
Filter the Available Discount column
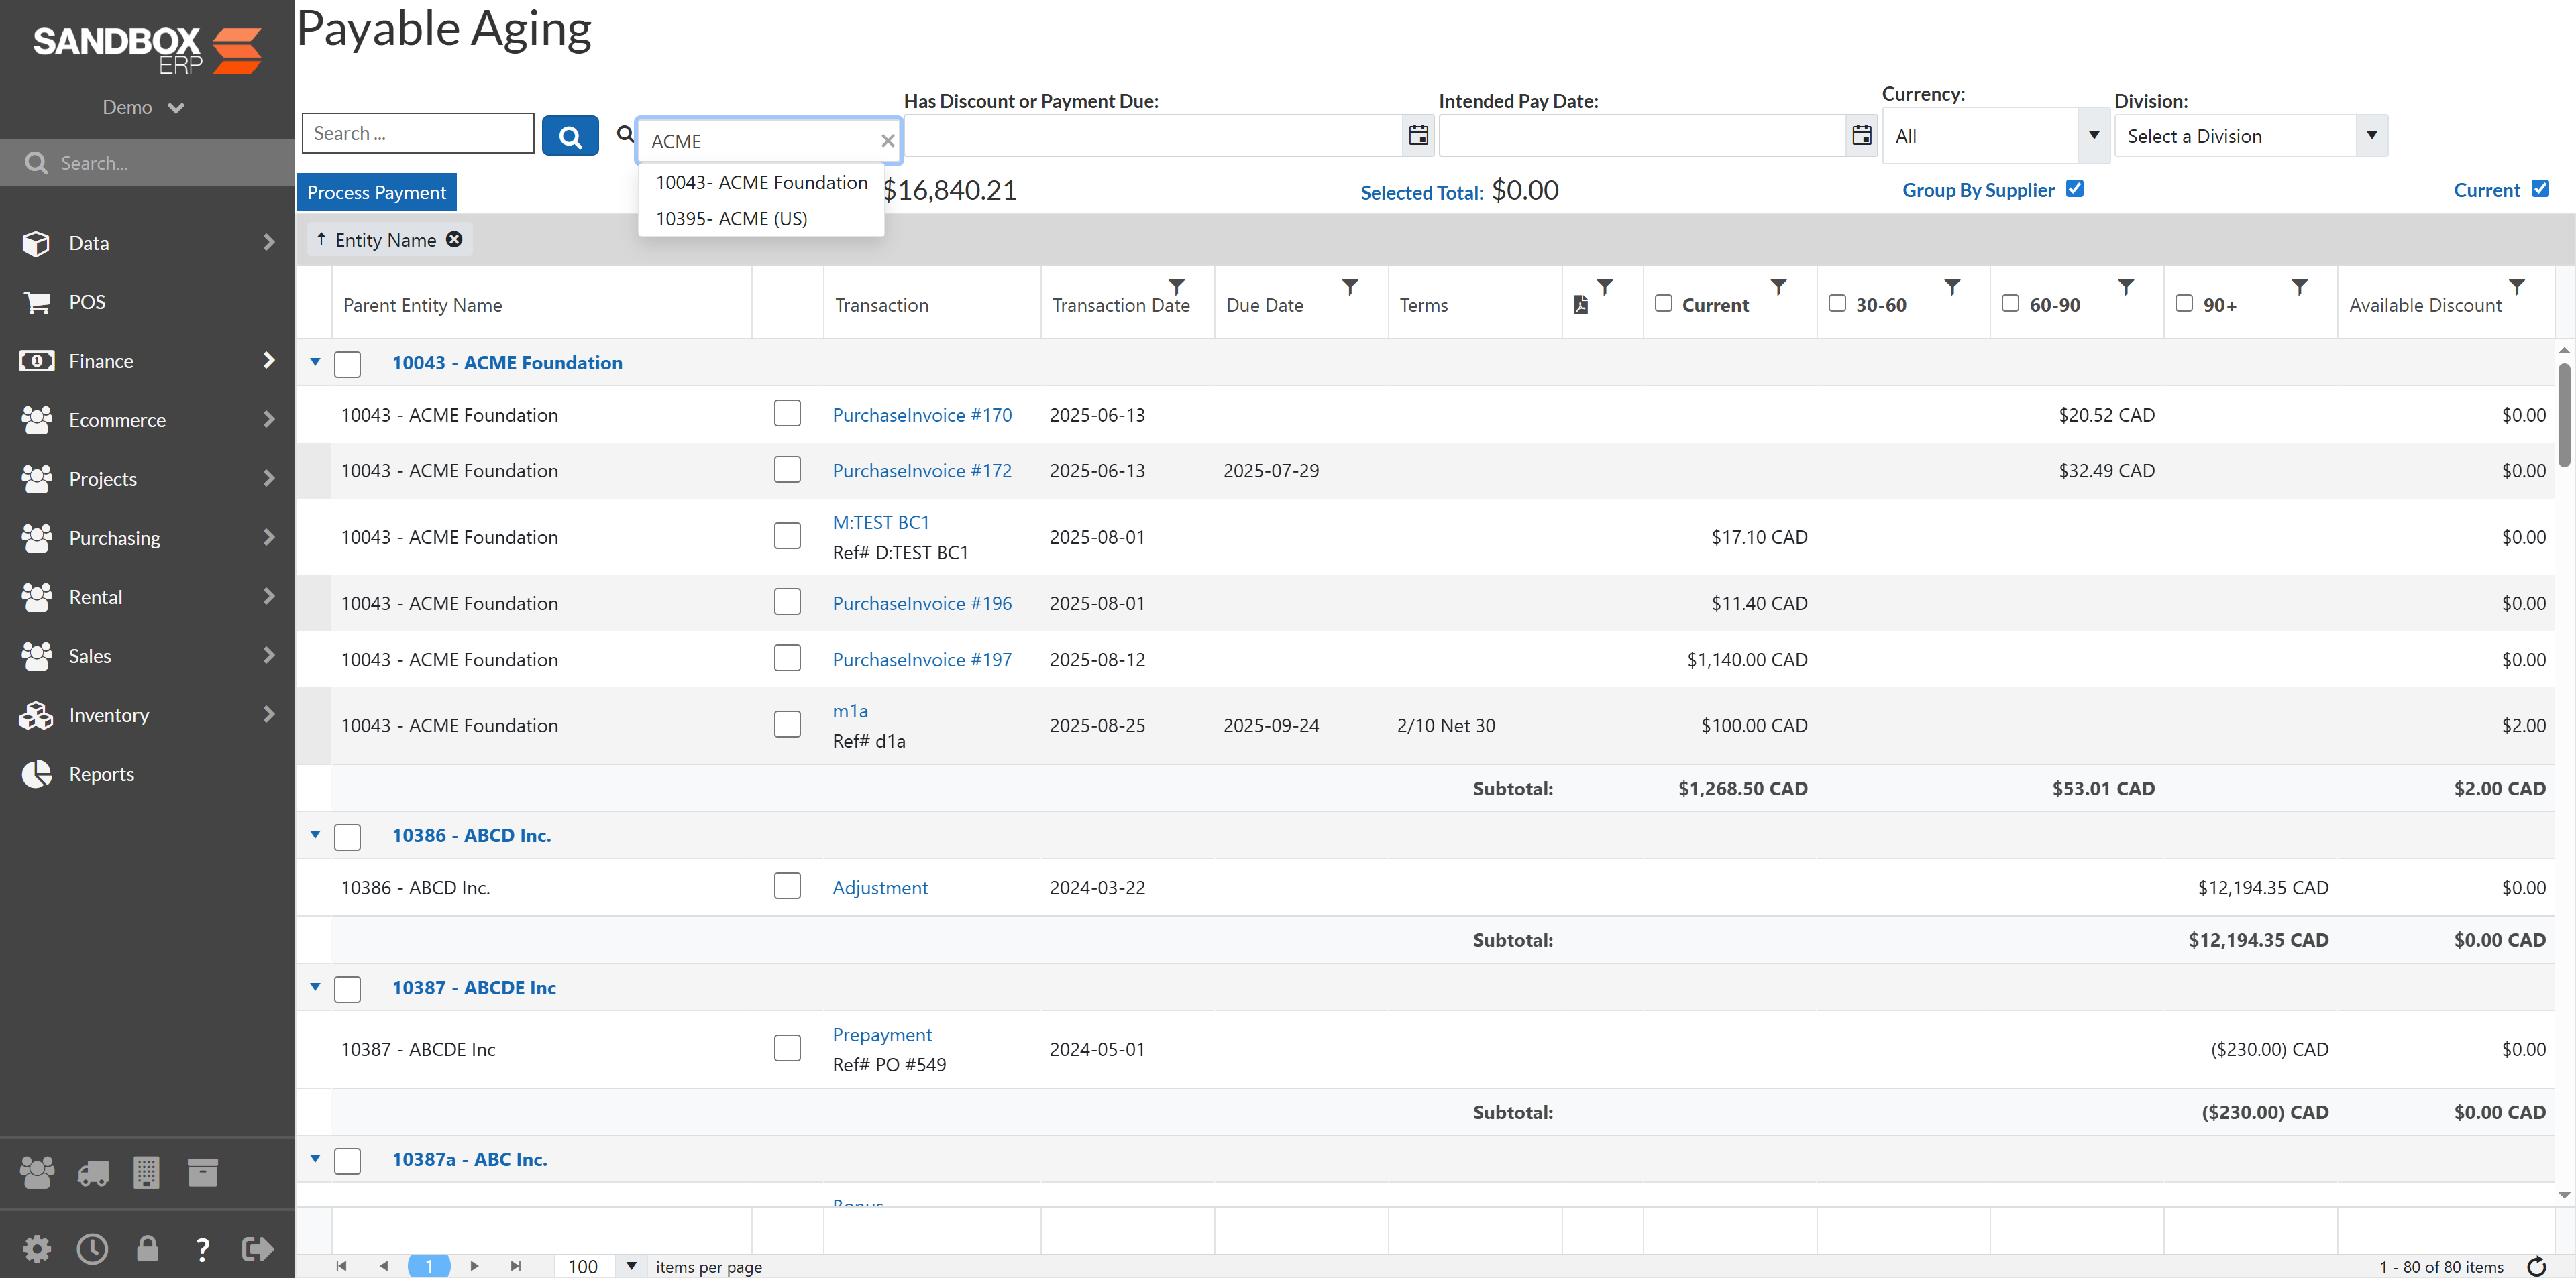[2517, 287]
